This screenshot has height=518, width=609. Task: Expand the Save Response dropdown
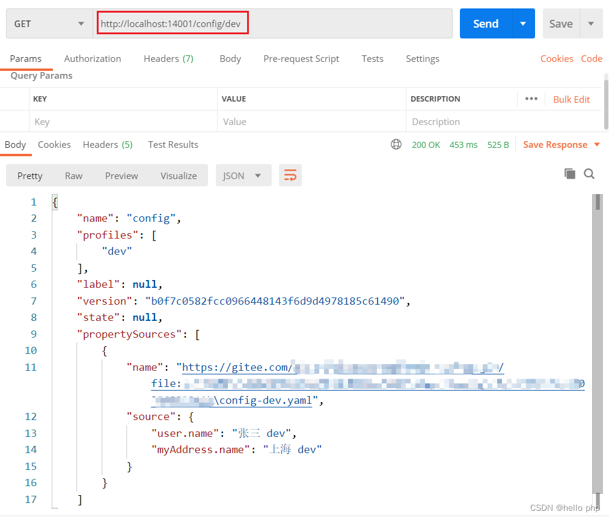click(597, 144)
